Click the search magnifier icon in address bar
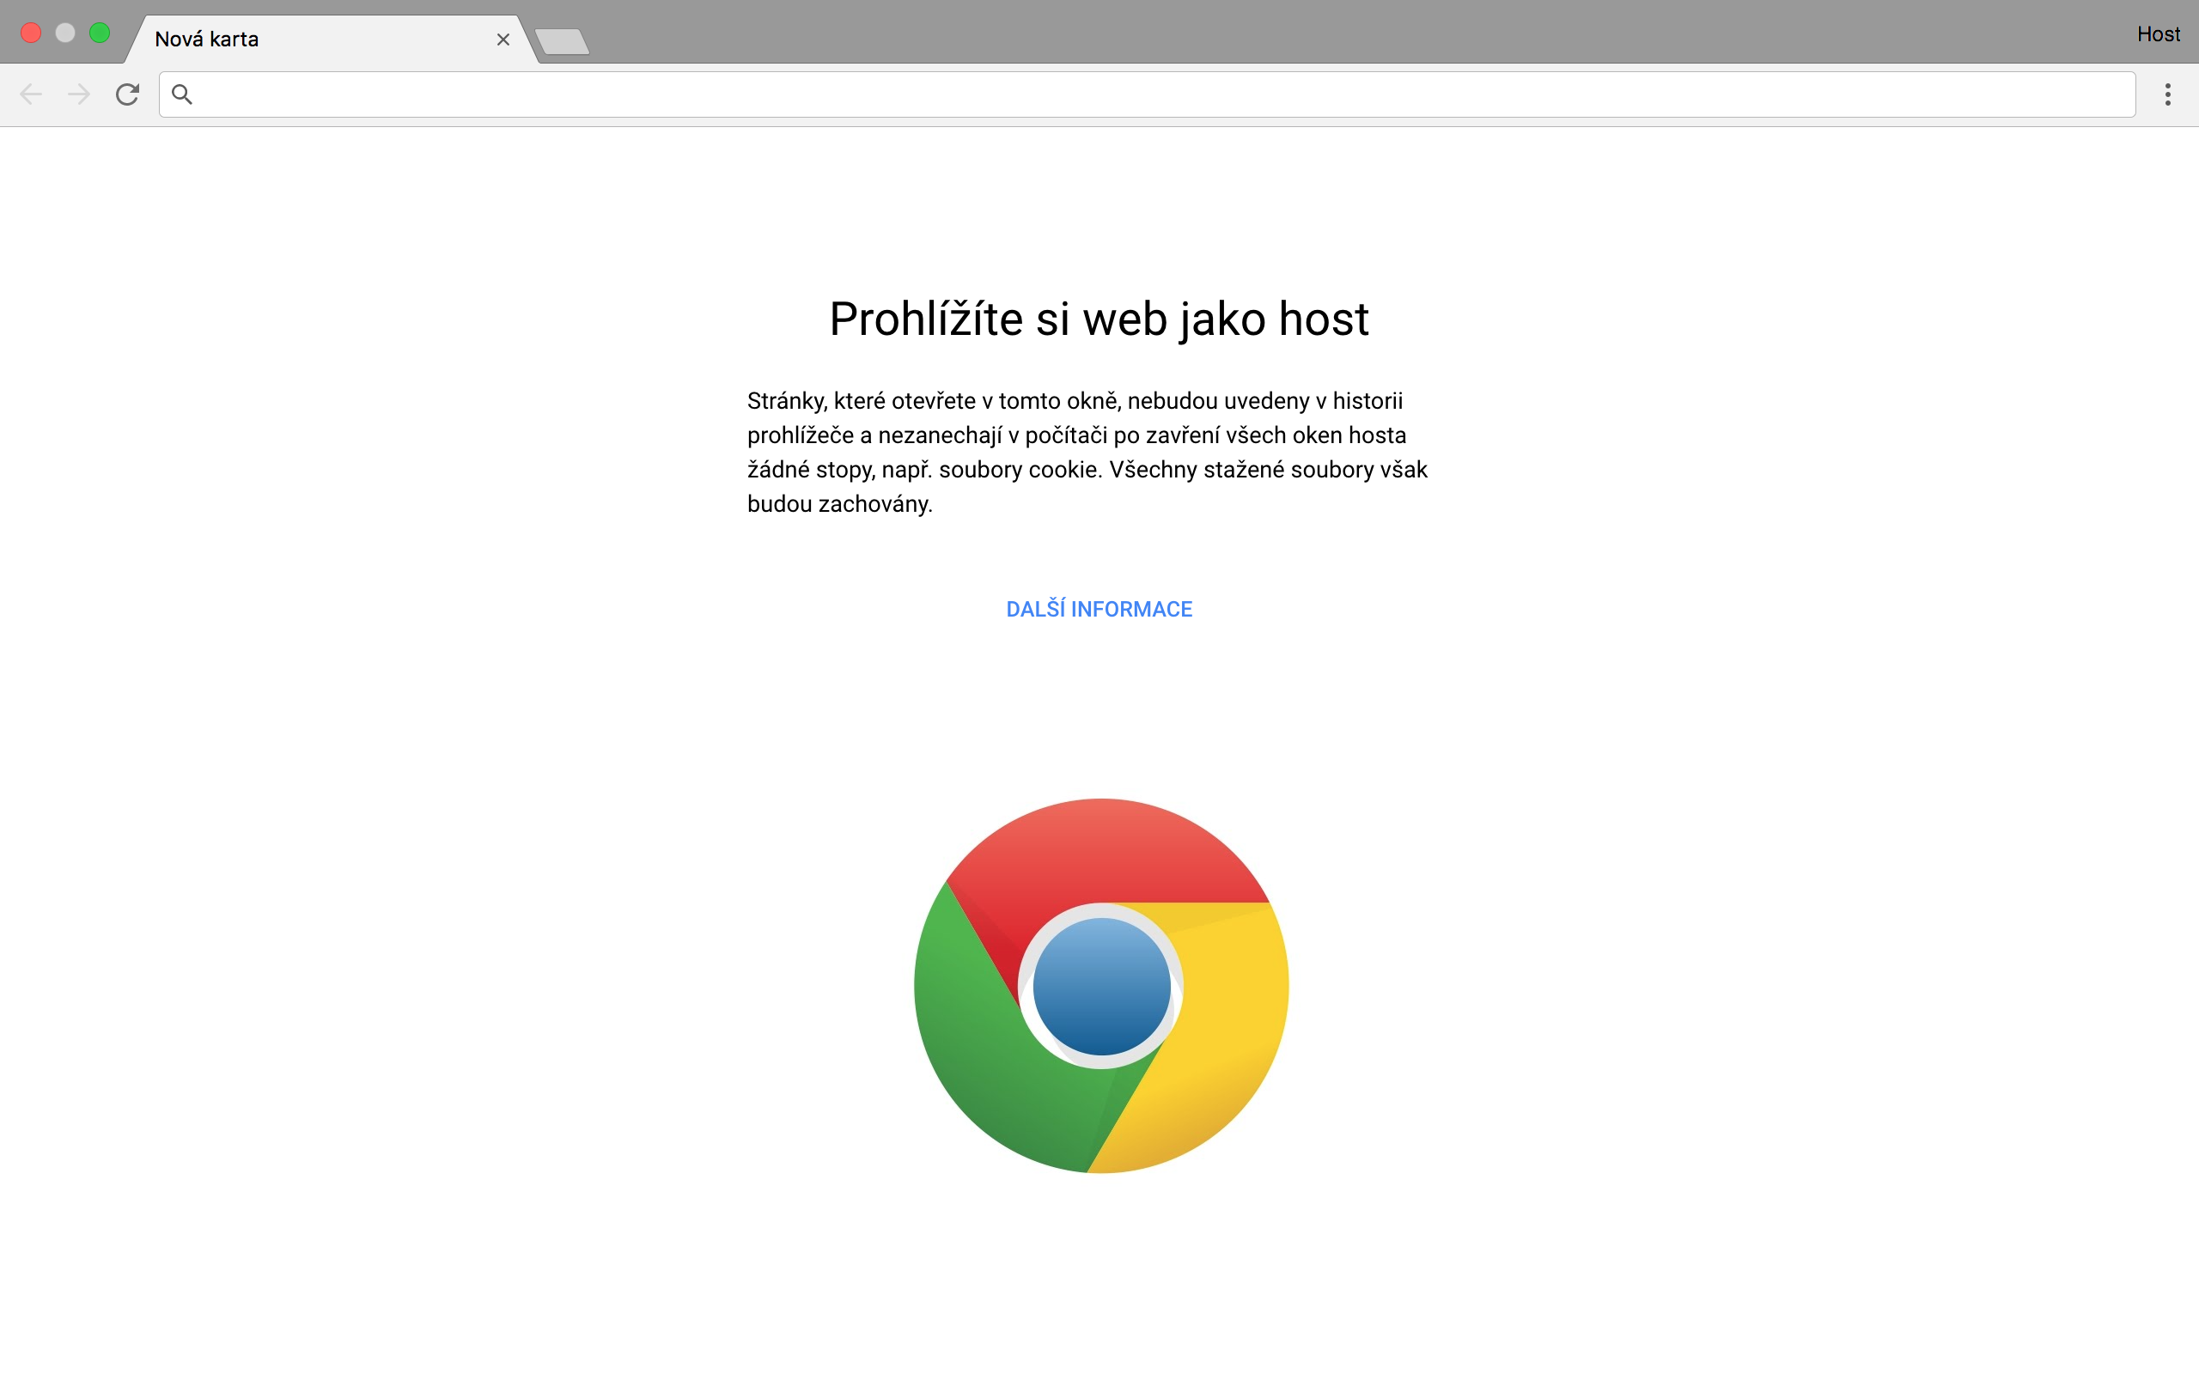Screen dimensions: 2199x1374 coord(182,94)
